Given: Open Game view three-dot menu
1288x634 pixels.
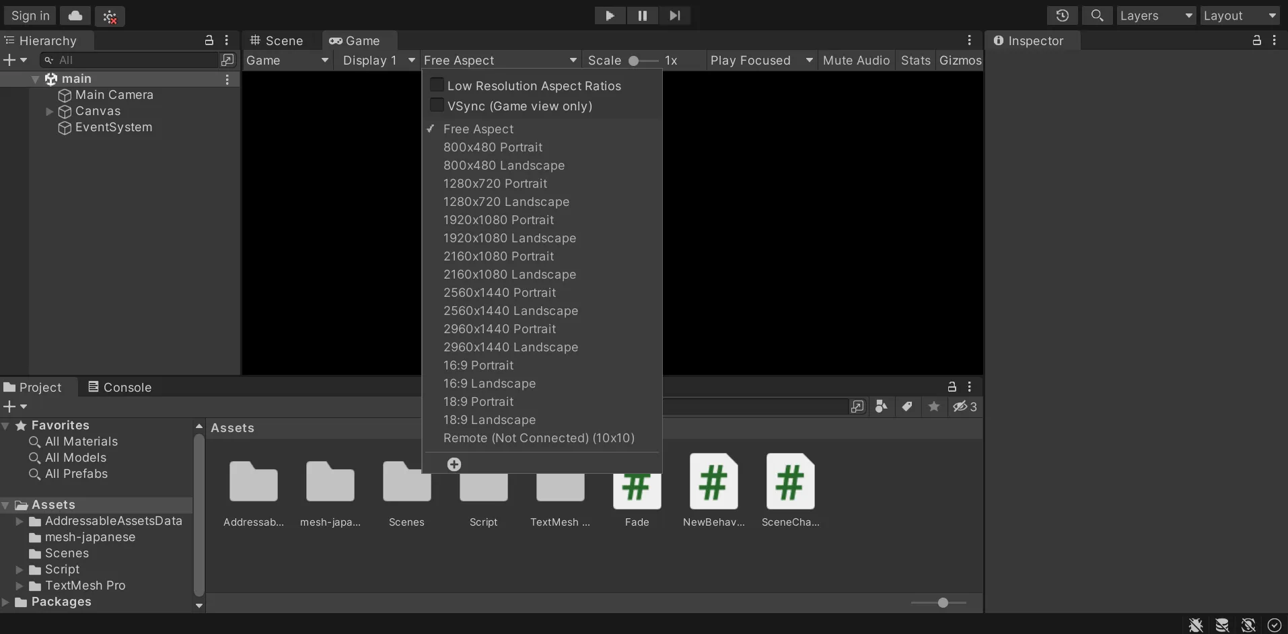Looking at the screenshot, I should [969, 40].
